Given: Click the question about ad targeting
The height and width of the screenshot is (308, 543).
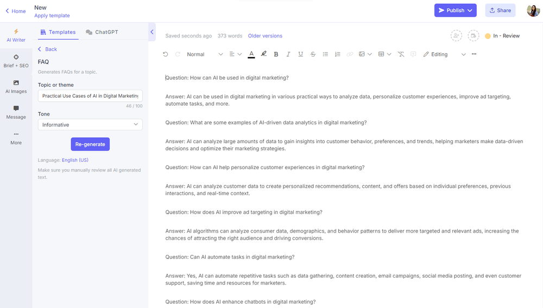Looking at the screenshot, I should (244, 212).
